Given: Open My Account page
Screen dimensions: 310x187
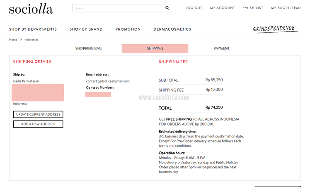Looking at the screenshot, I should [222, 8].
